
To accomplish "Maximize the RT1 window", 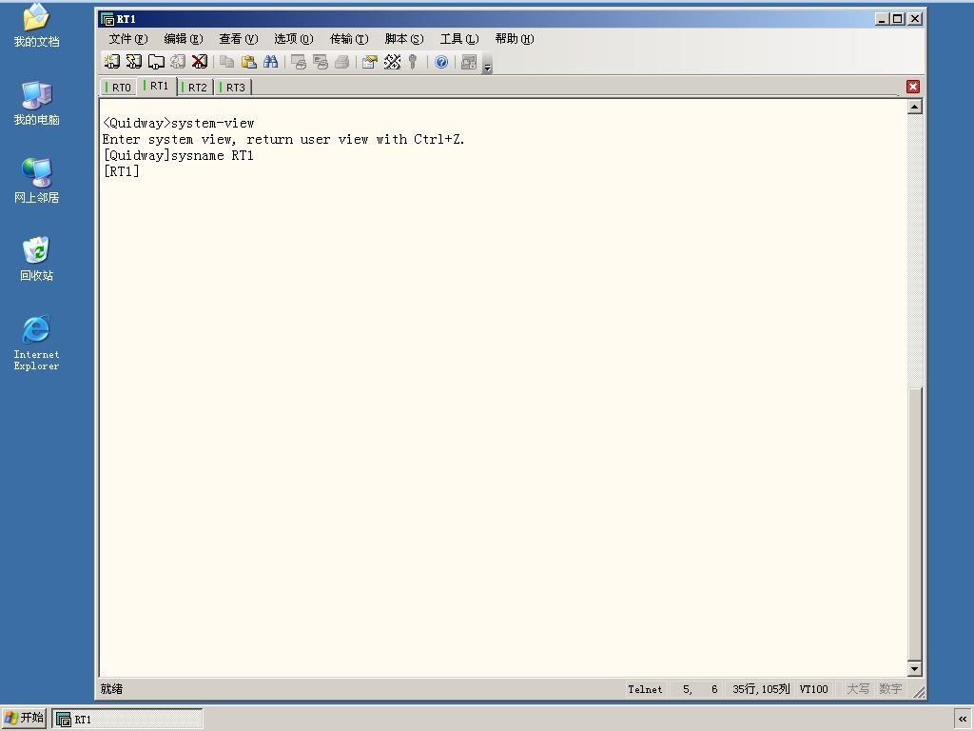I will [898, 19].
